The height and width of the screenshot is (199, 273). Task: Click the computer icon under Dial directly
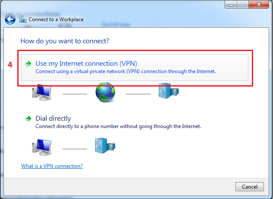42,147
